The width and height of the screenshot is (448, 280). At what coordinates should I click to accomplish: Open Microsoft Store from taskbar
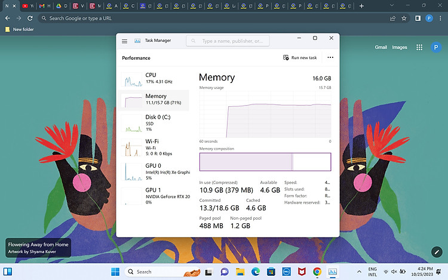click(x=271, y=272)
